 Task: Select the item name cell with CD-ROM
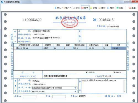[x=29, y=48]
